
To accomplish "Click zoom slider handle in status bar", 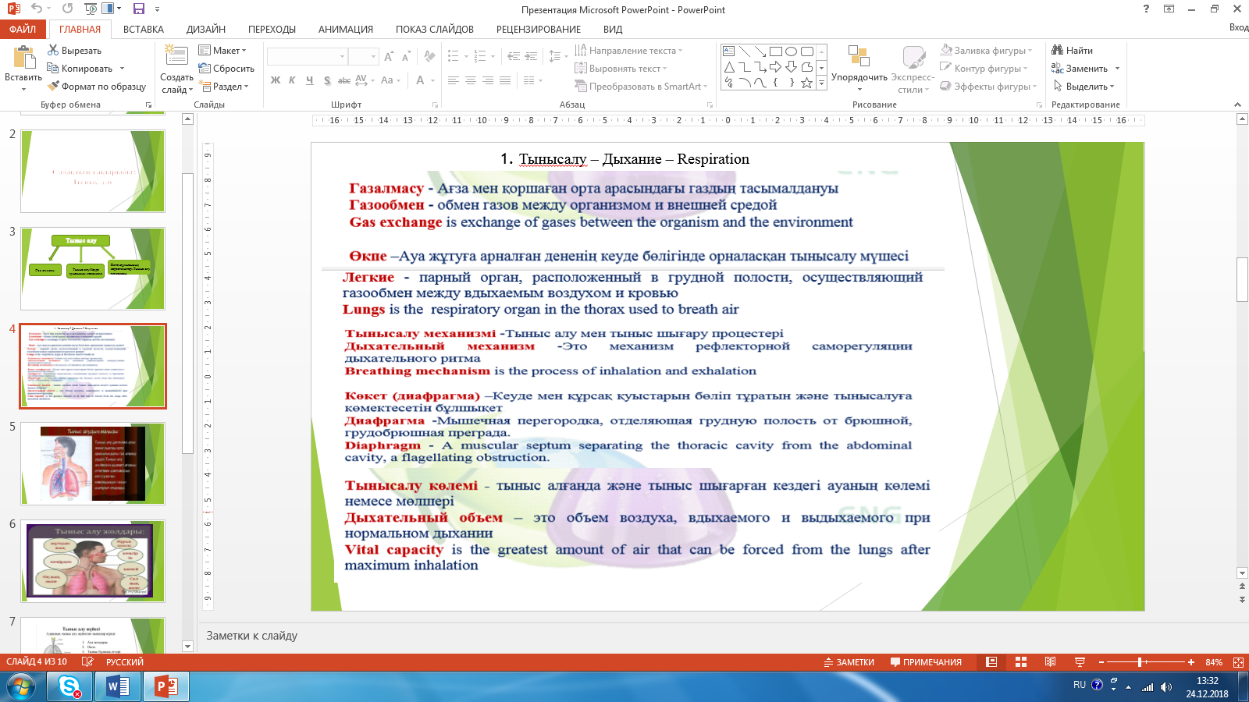I will click(1140, 662).
